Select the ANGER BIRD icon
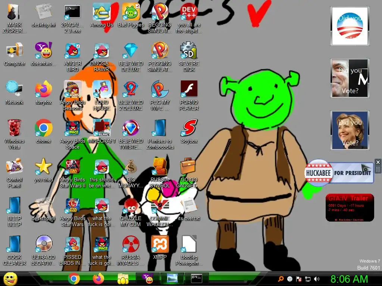Viewport: 382px width, 286px height. [x=72, y=58]
